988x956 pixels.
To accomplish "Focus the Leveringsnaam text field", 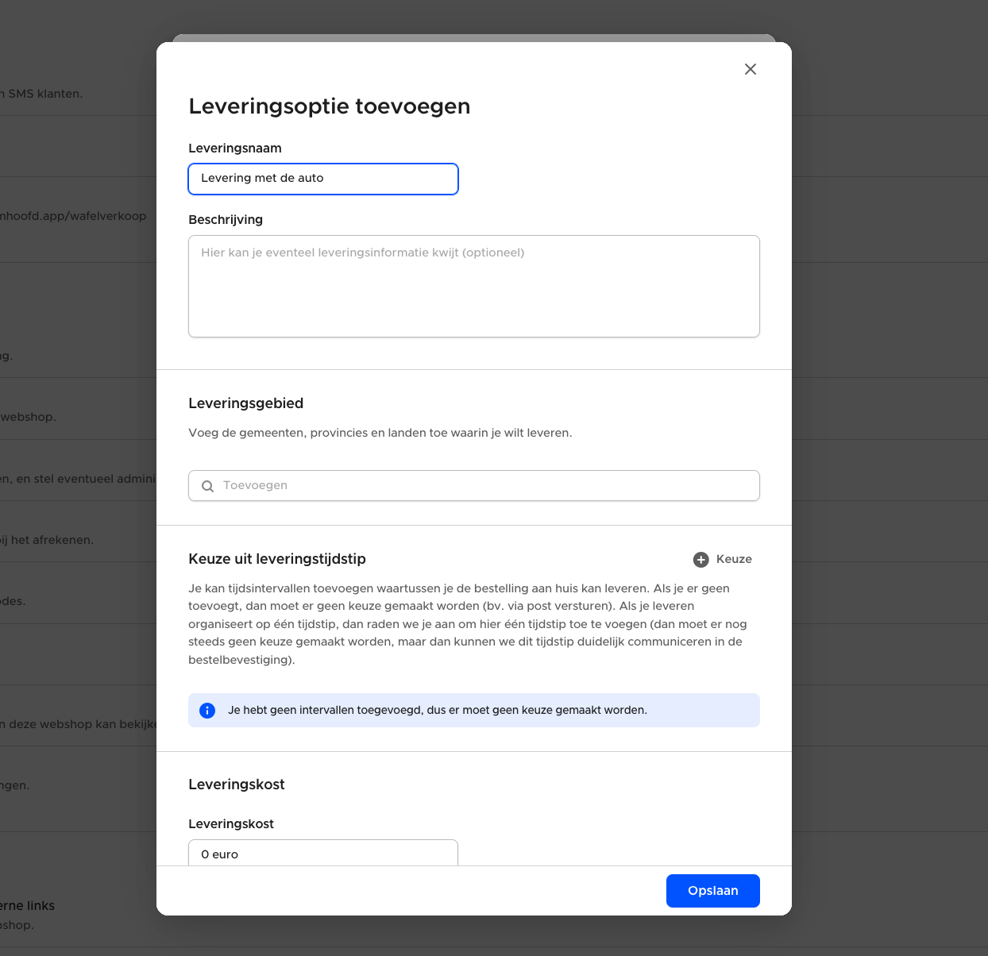I will (x=323, y=179).
